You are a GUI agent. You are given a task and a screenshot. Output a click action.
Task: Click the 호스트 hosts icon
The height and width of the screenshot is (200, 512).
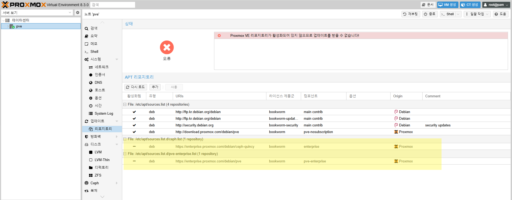[91, 90]
